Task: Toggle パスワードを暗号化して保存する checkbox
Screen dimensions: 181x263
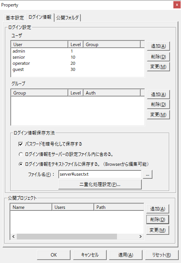Action: click(21, 144)
